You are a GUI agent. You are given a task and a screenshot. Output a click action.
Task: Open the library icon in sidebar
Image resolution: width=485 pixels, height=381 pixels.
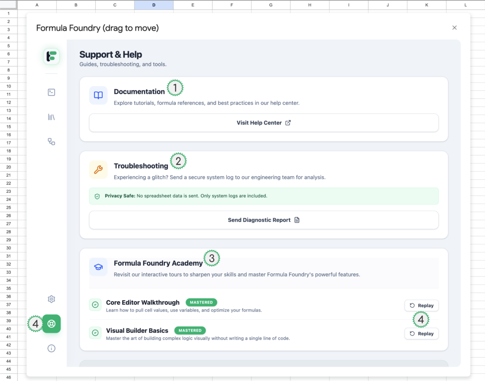click(x=51, y=117)
